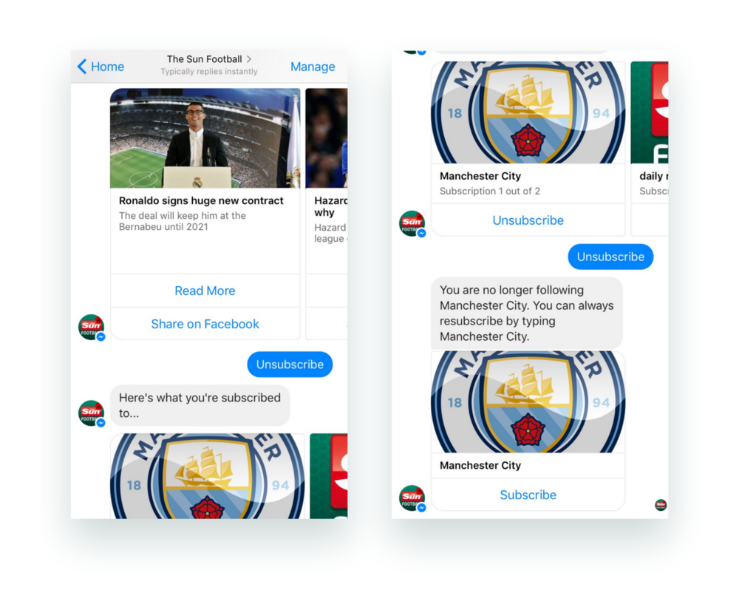Tap Sun avatar beside the Subscribe card
Screen dimensions: 739x610
[x=412, y=498]
